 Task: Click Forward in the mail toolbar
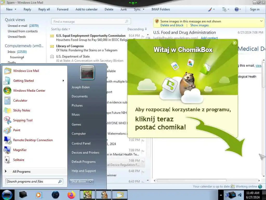pos(63,9)
